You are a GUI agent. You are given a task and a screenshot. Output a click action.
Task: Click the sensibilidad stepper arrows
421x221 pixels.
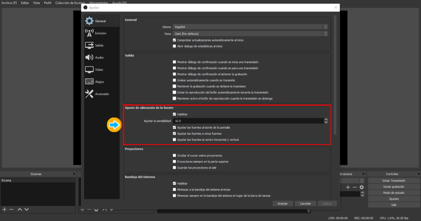click(x=326, y=121)
